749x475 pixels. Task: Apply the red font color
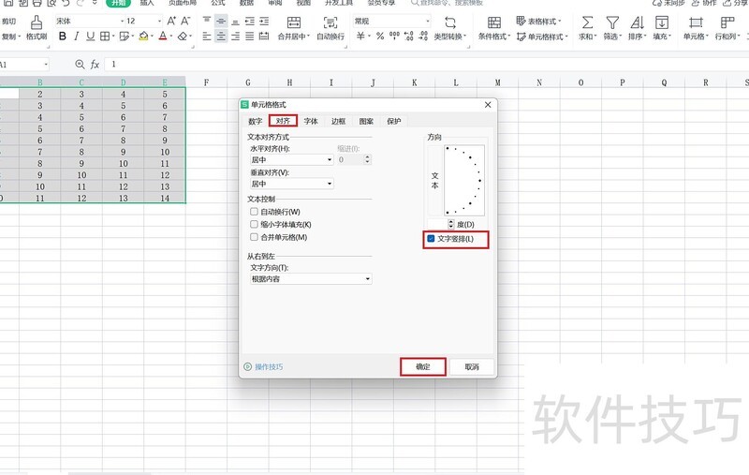pos(163,36)
